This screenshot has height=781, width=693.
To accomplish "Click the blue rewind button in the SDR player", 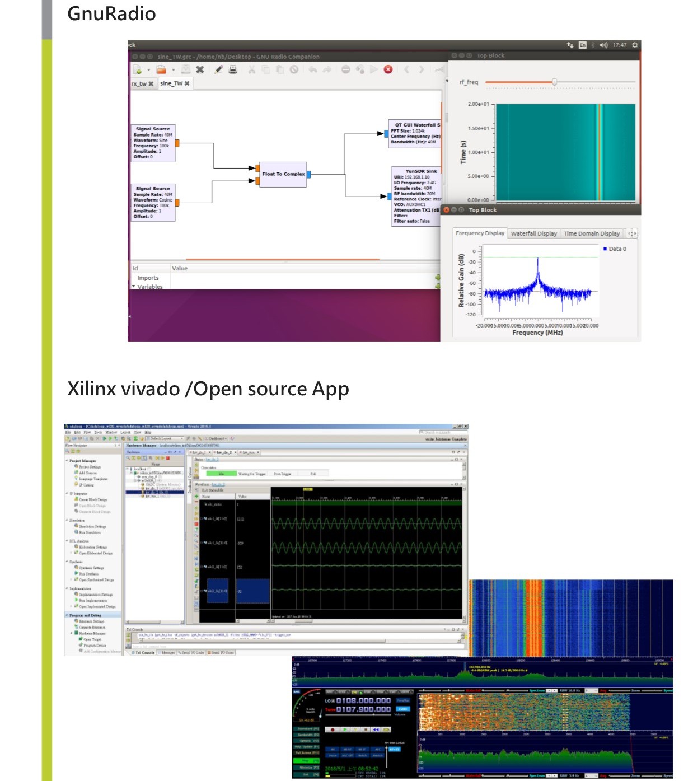I will coord(376,729).
